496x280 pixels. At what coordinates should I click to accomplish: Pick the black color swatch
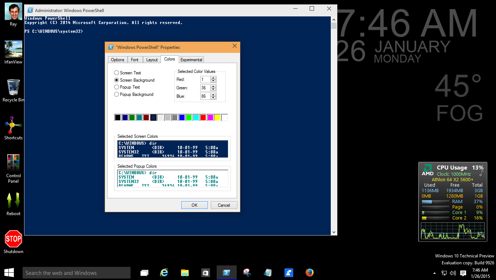[118, 117]
